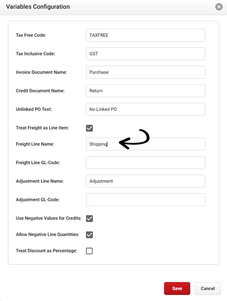This screenshot has width=227, height=301.
Task: Edit the Adjustment Line Name field
Action: coord(146,181)
